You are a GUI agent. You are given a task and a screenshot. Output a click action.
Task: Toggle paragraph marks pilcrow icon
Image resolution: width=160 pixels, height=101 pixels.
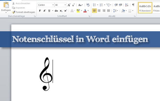[133, 5]
